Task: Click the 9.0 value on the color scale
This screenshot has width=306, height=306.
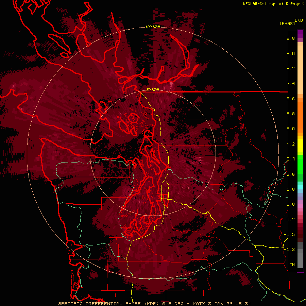Action: [291, 53]
